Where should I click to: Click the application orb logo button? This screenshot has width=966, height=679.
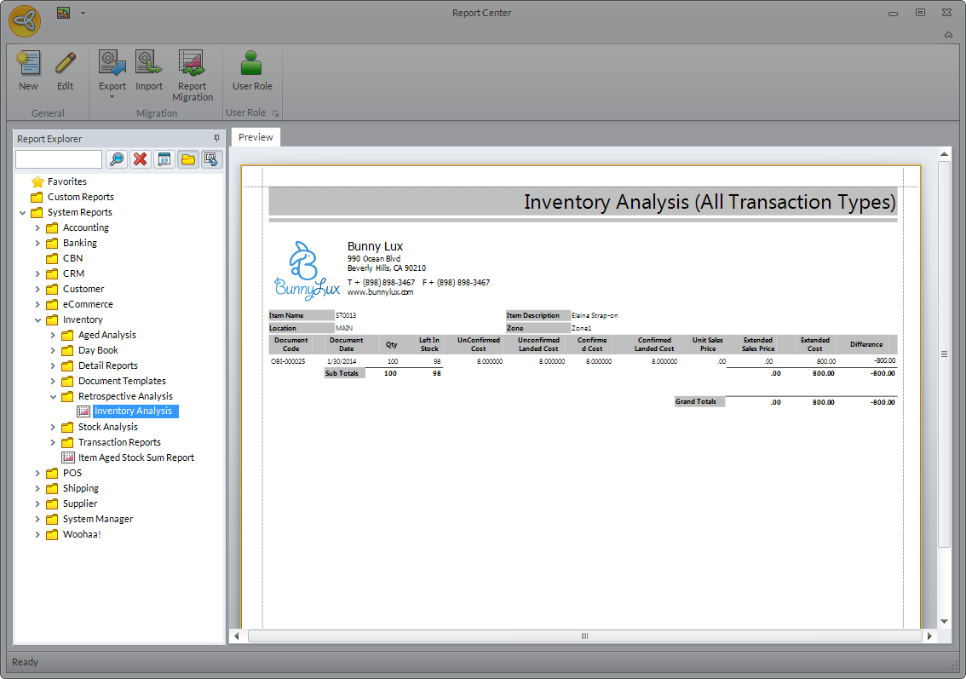(x=25, y=20)
